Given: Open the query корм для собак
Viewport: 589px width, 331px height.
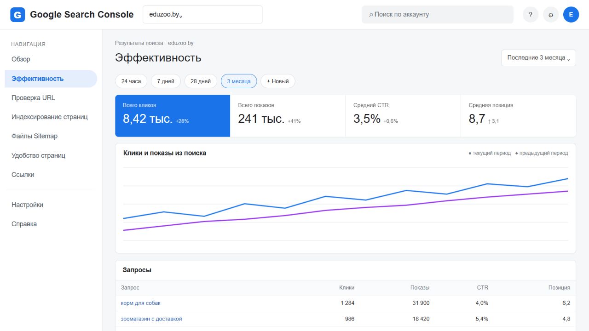Looking at the screenshot, I should point(141,303).
